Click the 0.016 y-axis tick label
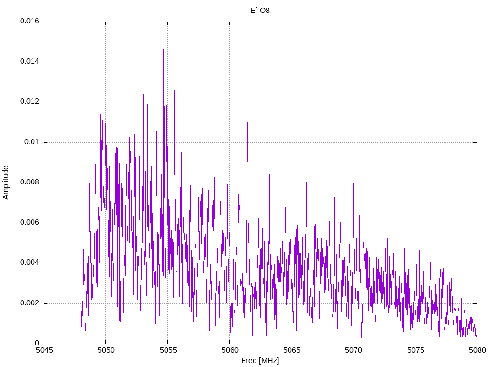The height and width of the screenshot is (367, 490). point(30,21)
